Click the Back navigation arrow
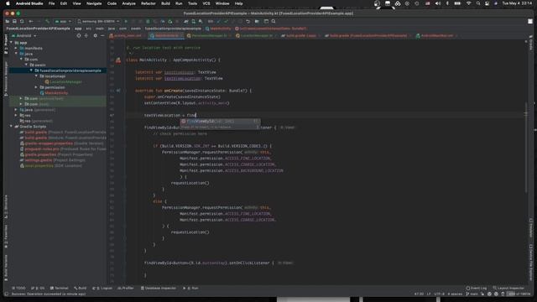This screenshot has height=302, width=537. pyautogui.click(x=31, y=21)
